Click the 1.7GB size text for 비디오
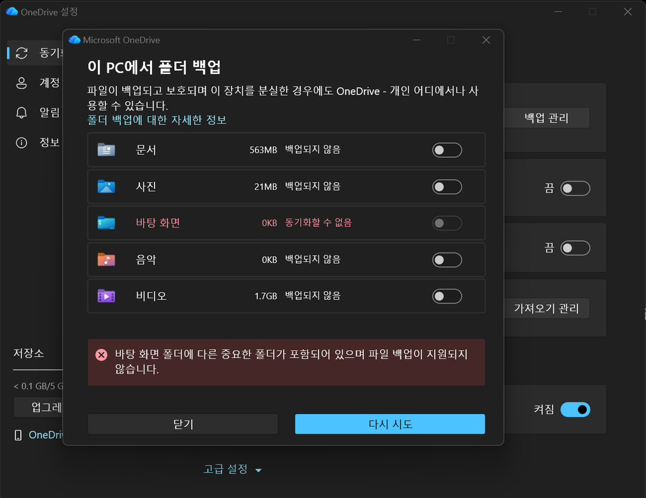 pos(266,296)
